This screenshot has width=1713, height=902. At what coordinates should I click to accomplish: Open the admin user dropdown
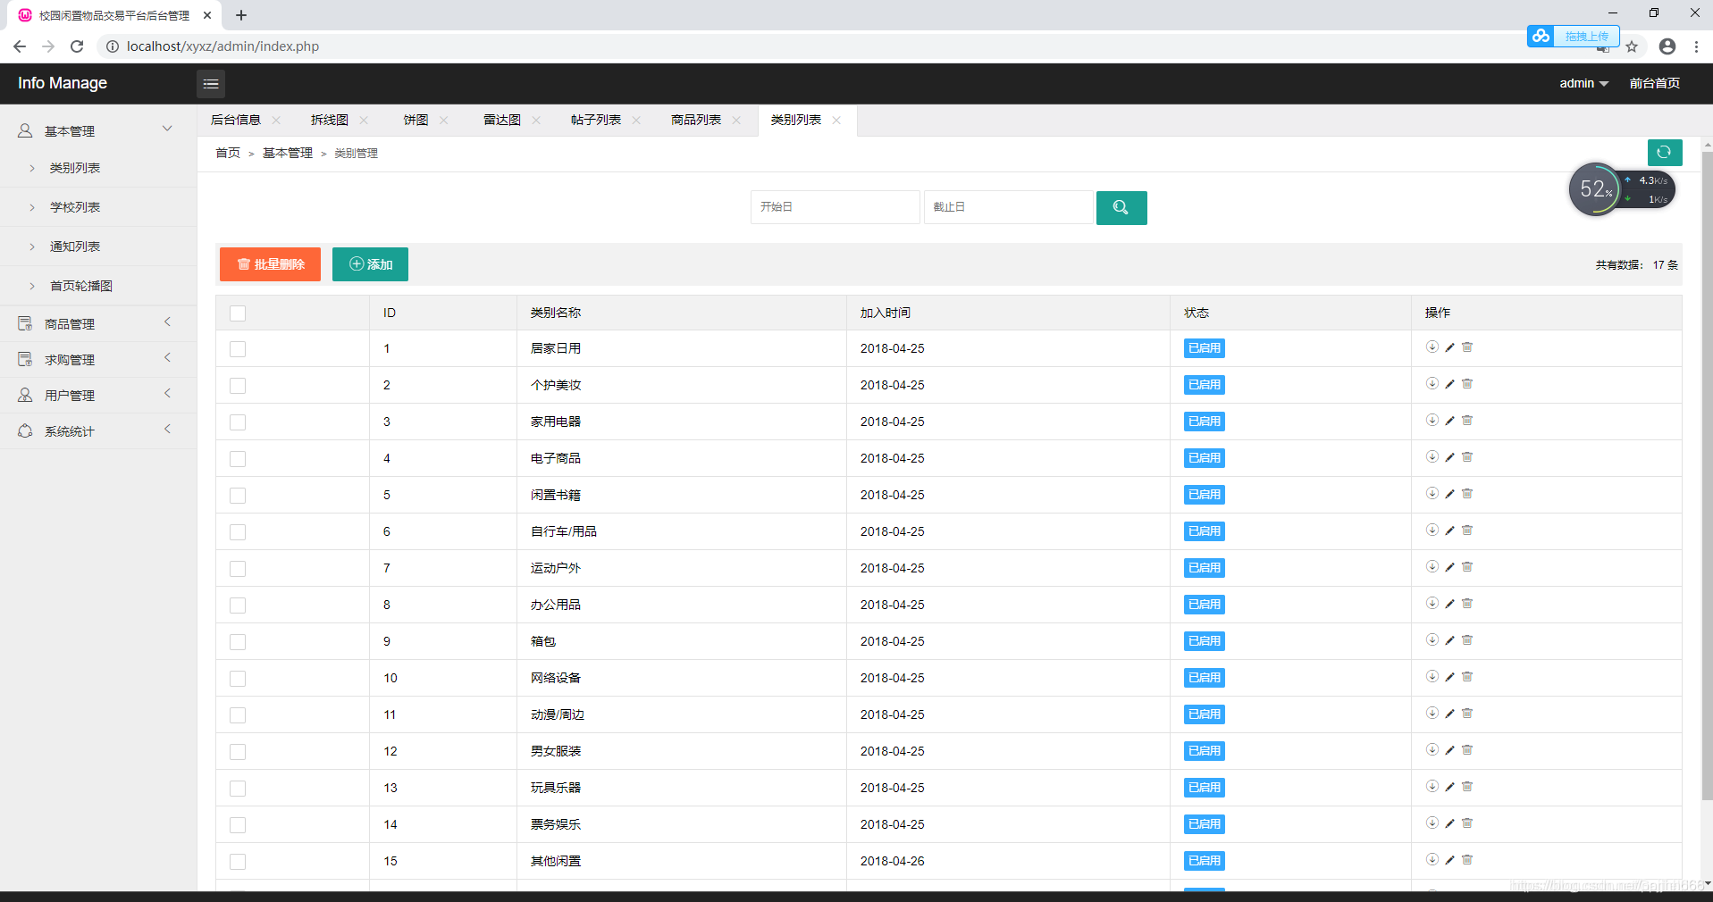[x=1583, y=83]
